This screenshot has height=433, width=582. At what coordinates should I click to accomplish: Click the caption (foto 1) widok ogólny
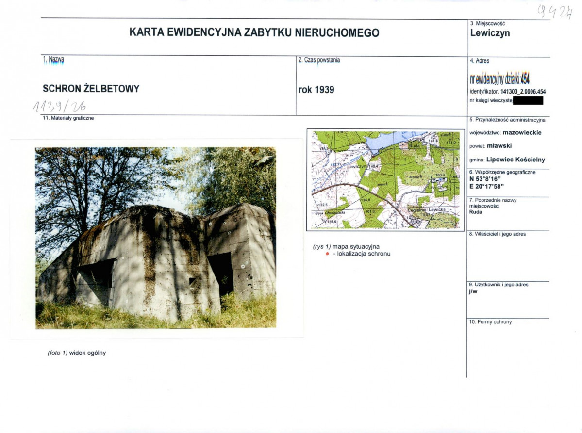click(77, 353)
